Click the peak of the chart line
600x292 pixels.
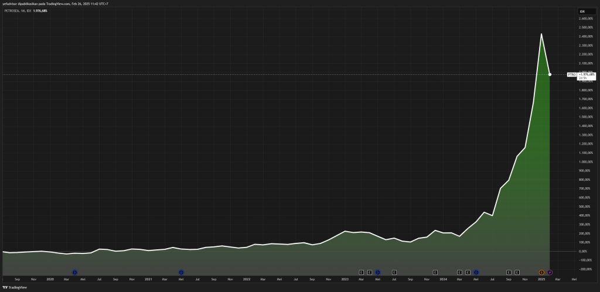pos(541,34)
